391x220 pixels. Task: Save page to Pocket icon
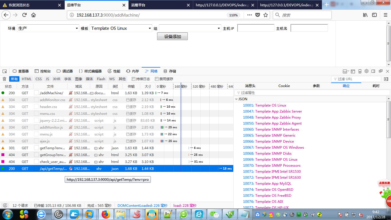pyautogui.click(x=258, y=15)
